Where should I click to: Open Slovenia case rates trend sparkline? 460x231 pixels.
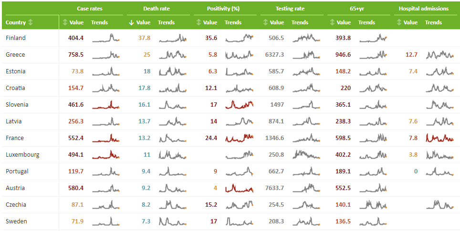point(105,105)
